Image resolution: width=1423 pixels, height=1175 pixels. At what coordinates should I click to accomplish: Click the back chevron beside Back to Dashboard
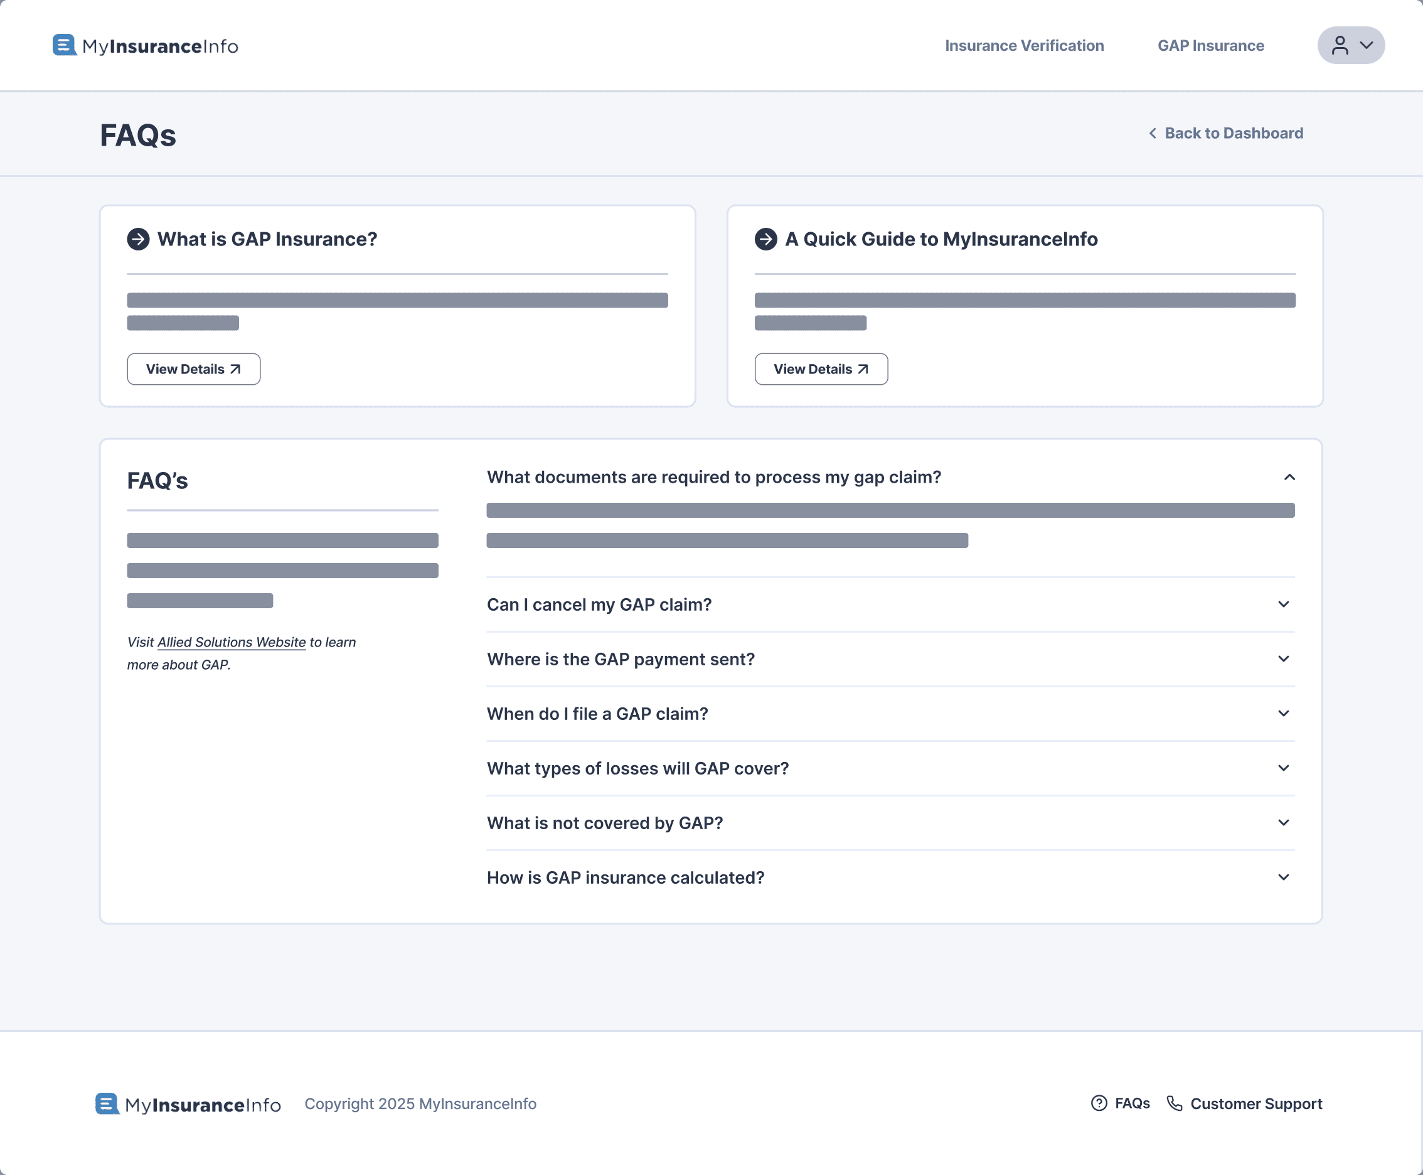tap(1153, 133)
